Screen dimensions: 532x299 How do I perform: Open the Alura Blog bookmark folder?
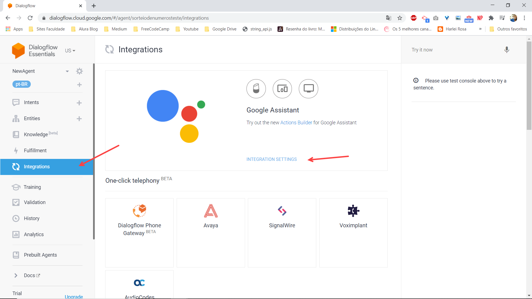[x=84, y=29]
